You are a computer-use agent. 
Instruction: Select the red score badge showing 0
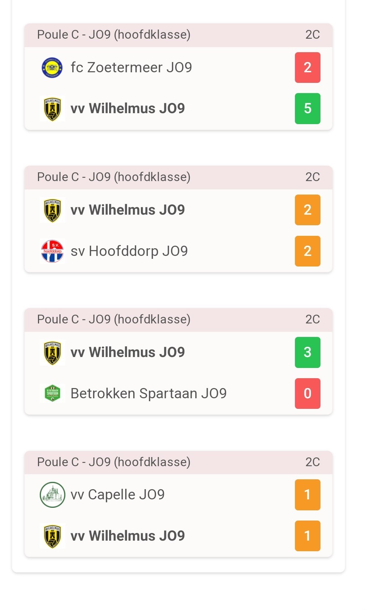(307, 394)
